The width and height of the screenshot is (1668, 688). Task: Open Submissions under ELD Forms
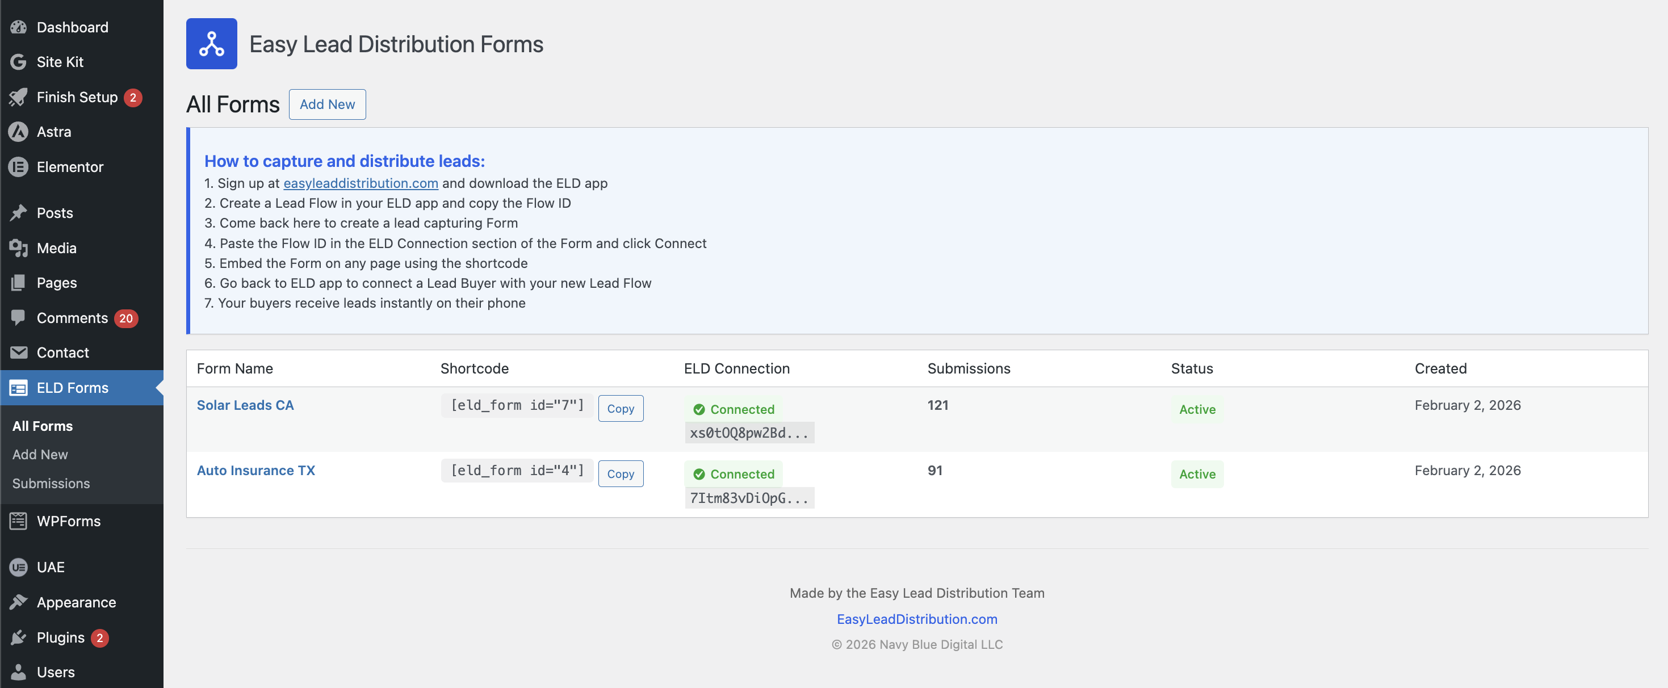click(51, 483)
